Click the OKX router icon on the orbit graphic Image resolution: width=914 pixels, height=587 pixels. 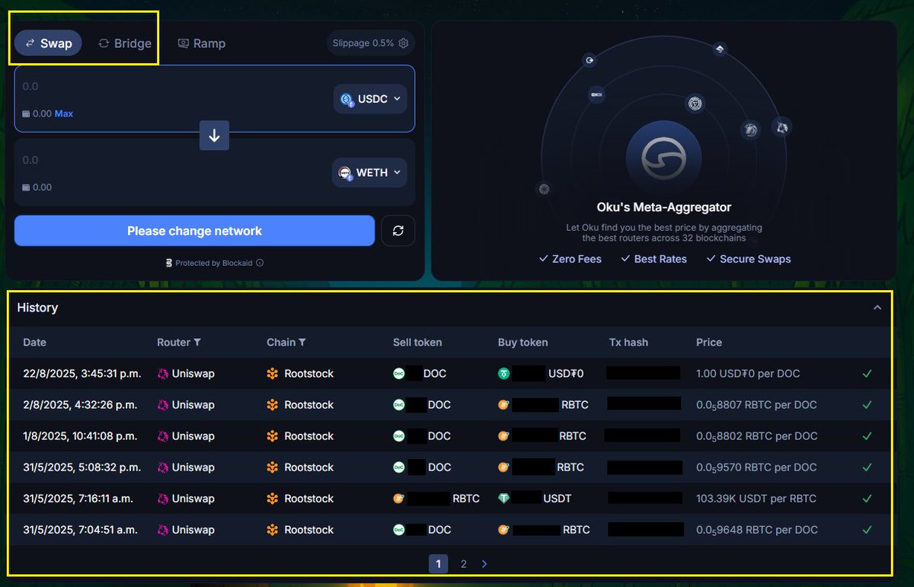click(596, 95)
